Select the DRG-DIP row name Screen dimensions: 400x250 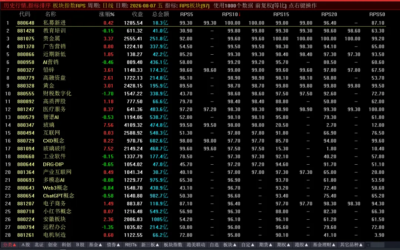pos(53,165)
